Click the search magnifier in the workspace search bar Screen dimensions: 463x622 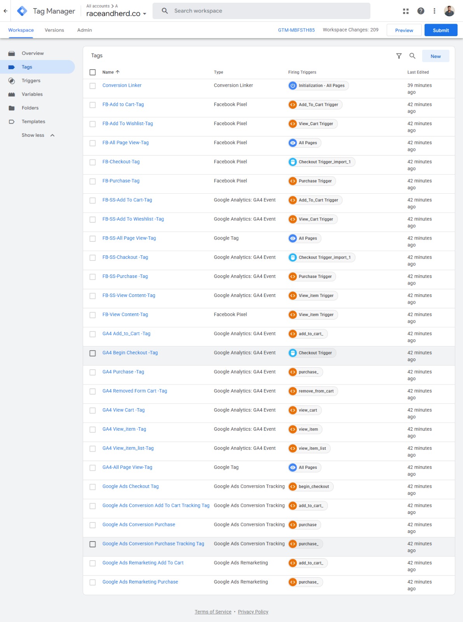165,11
